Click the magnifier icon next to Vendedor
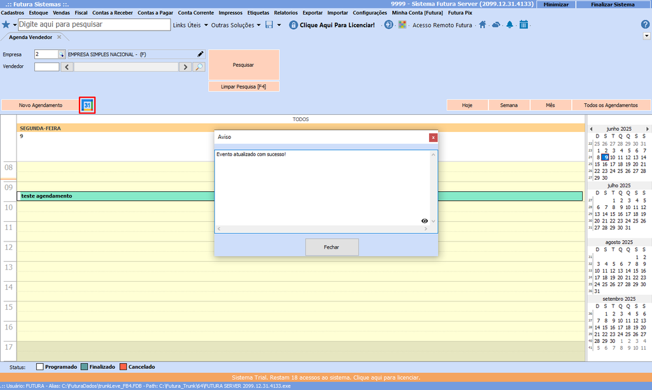Image resolution: width=652 pixels, height=390 pixels. pyautogui.click(x=199, y=67)
